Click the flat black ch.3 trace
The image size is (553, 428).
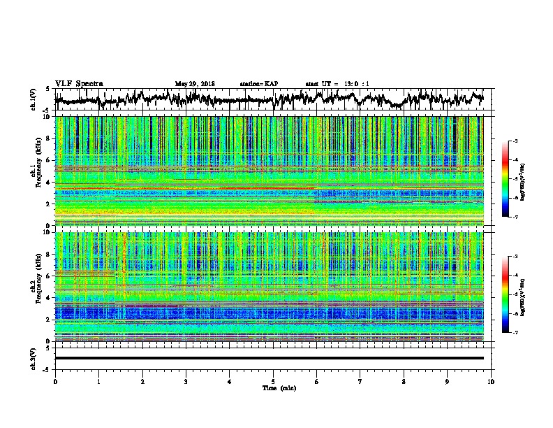click(x=269, y=358)
